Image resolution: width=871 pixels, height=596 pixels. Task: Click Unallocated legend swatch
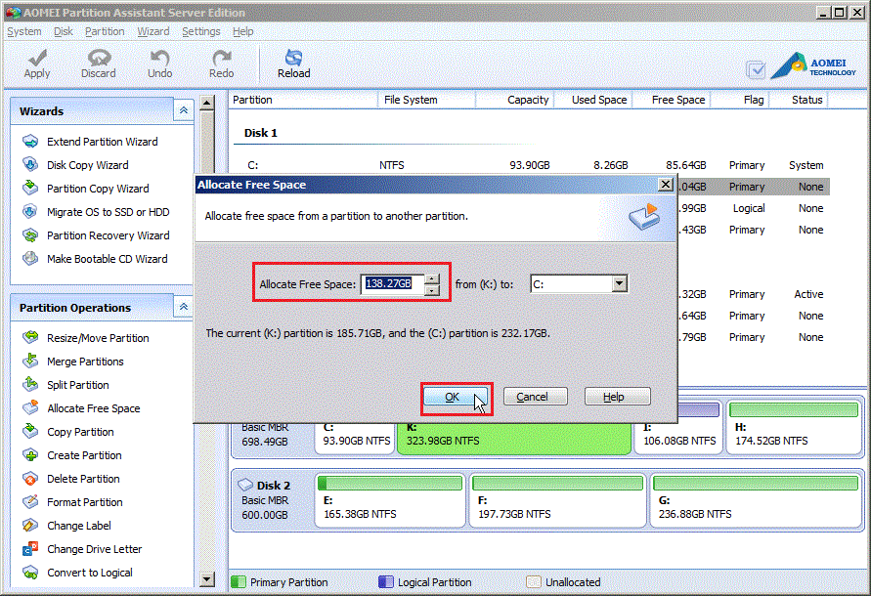pyautogui.click(x=534, y=581)
